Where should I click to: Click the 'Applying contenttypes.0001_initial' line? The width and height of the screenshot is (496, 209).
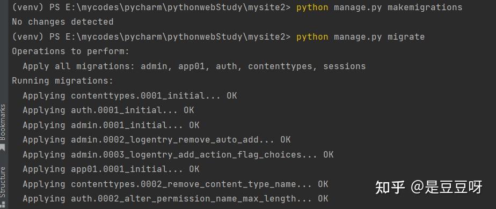tap(130, 96)
